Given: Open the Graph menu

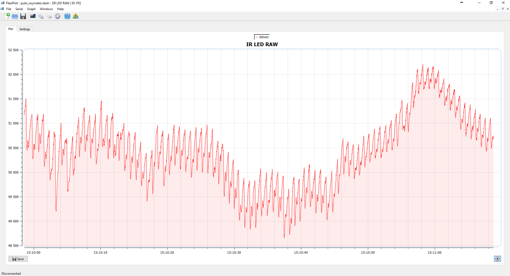Looking at the screenshot, I should point(31,9).
